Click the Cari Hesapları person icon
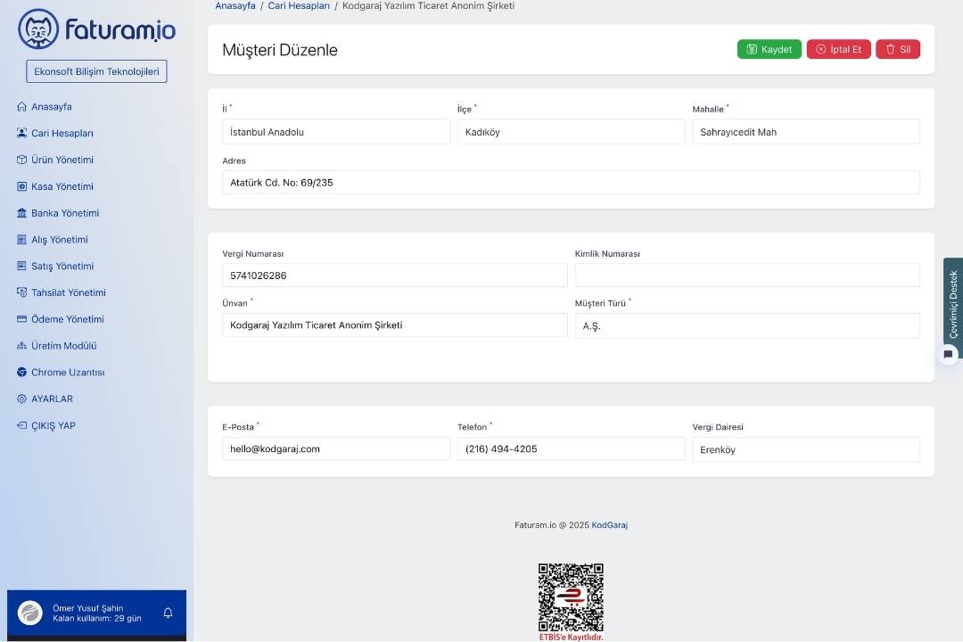This screenshot has width=963, height=642. (22, 133)
